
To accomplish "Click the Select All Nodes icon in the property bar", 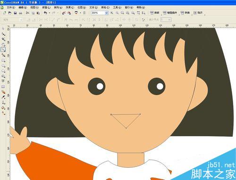I will click(143, 20).
